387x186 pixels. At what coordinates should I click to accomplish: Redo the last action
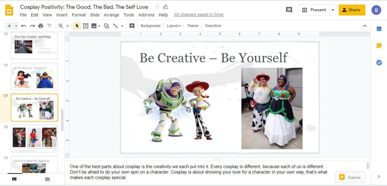(x=33, y=26)
